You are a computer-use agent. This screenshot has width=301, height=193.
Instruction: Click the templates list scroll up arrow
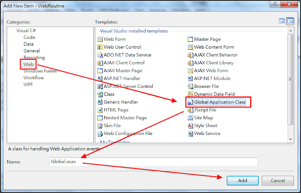[290, 31]
